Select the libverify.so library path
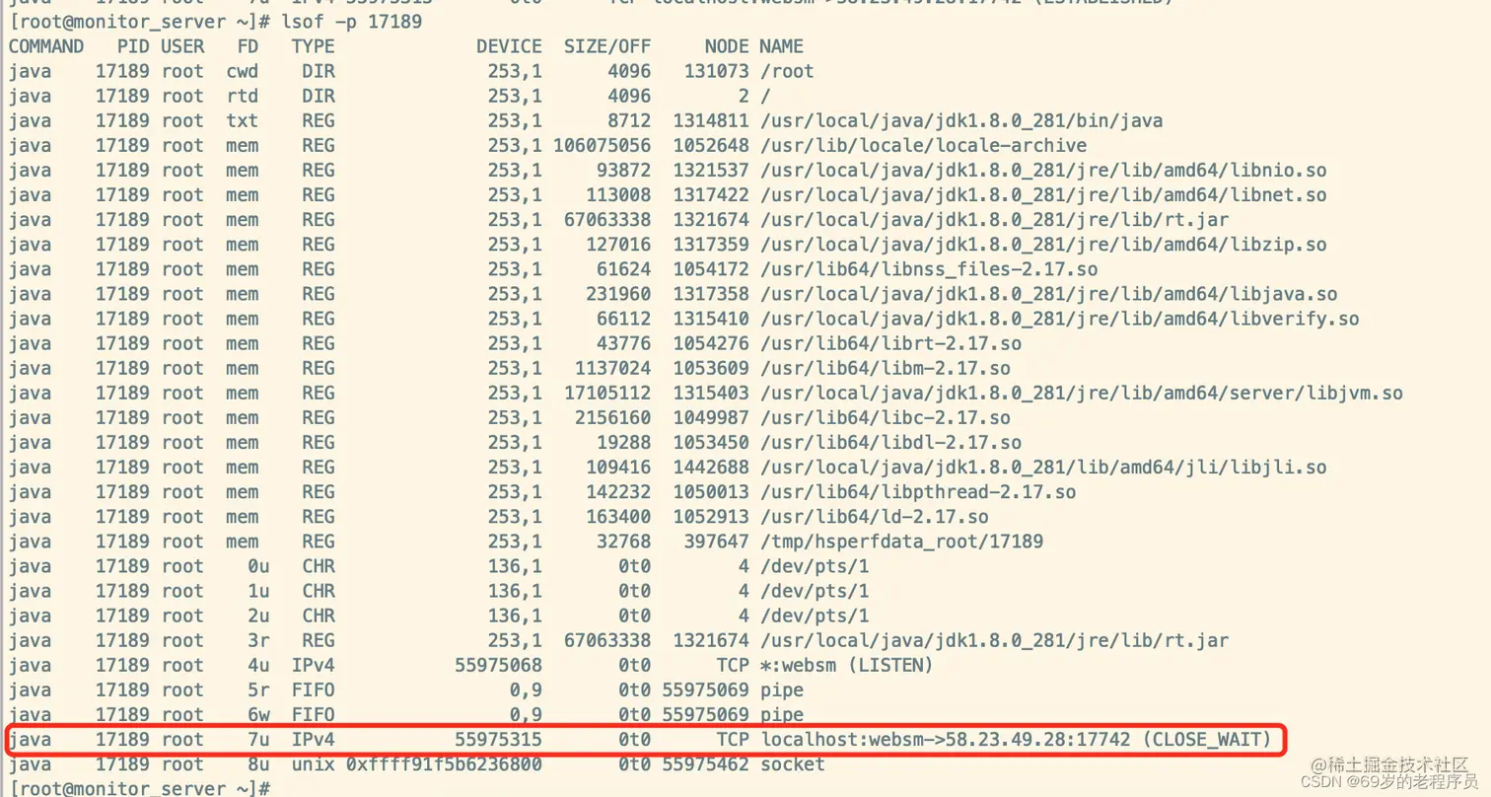Image resolution: width=1491 pixels, height=797 pixels. coord(1060,318)
